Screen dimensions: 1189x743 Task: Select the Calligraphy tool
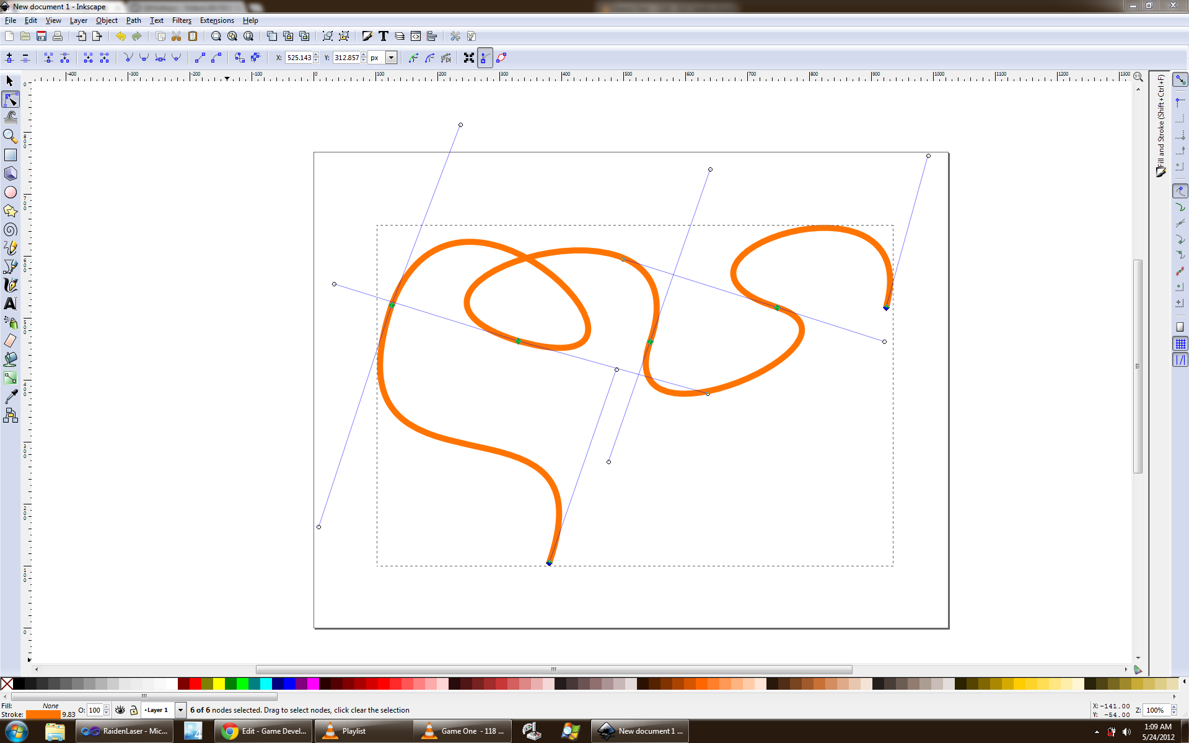tap(10, 285)
